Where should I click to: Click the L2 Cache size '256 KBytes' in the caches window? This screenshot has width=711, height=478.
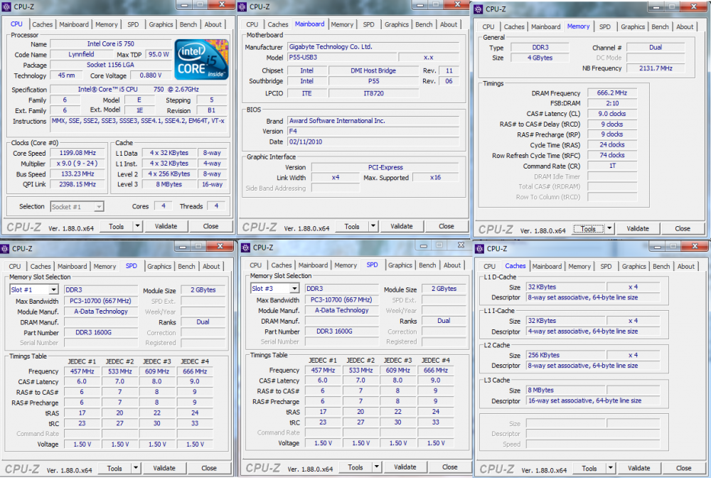pos(565,355)
